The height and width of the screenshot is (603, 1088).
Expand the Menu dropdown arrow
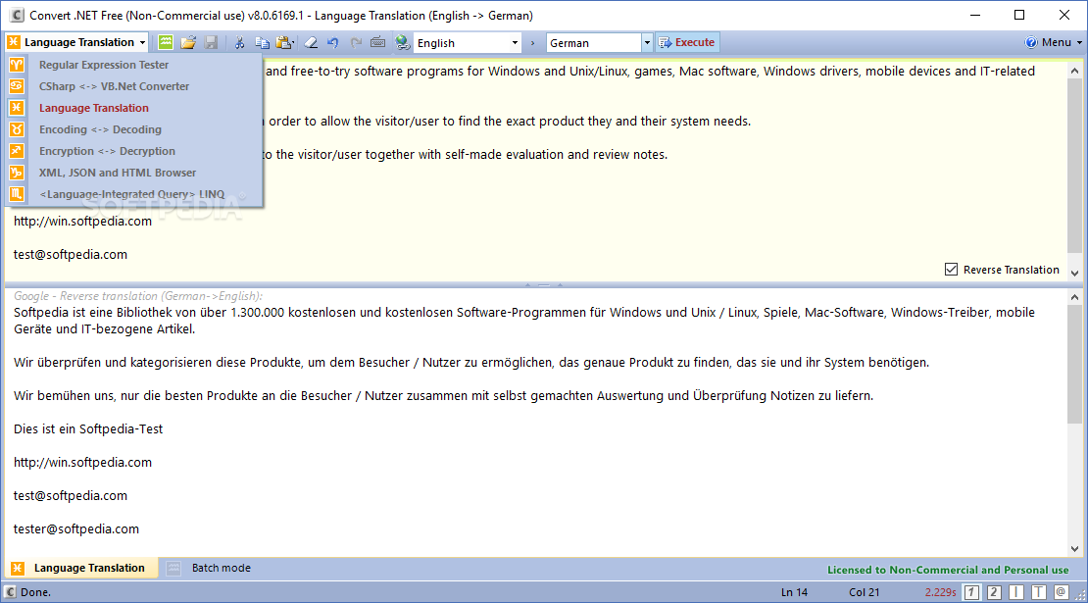1079,43
